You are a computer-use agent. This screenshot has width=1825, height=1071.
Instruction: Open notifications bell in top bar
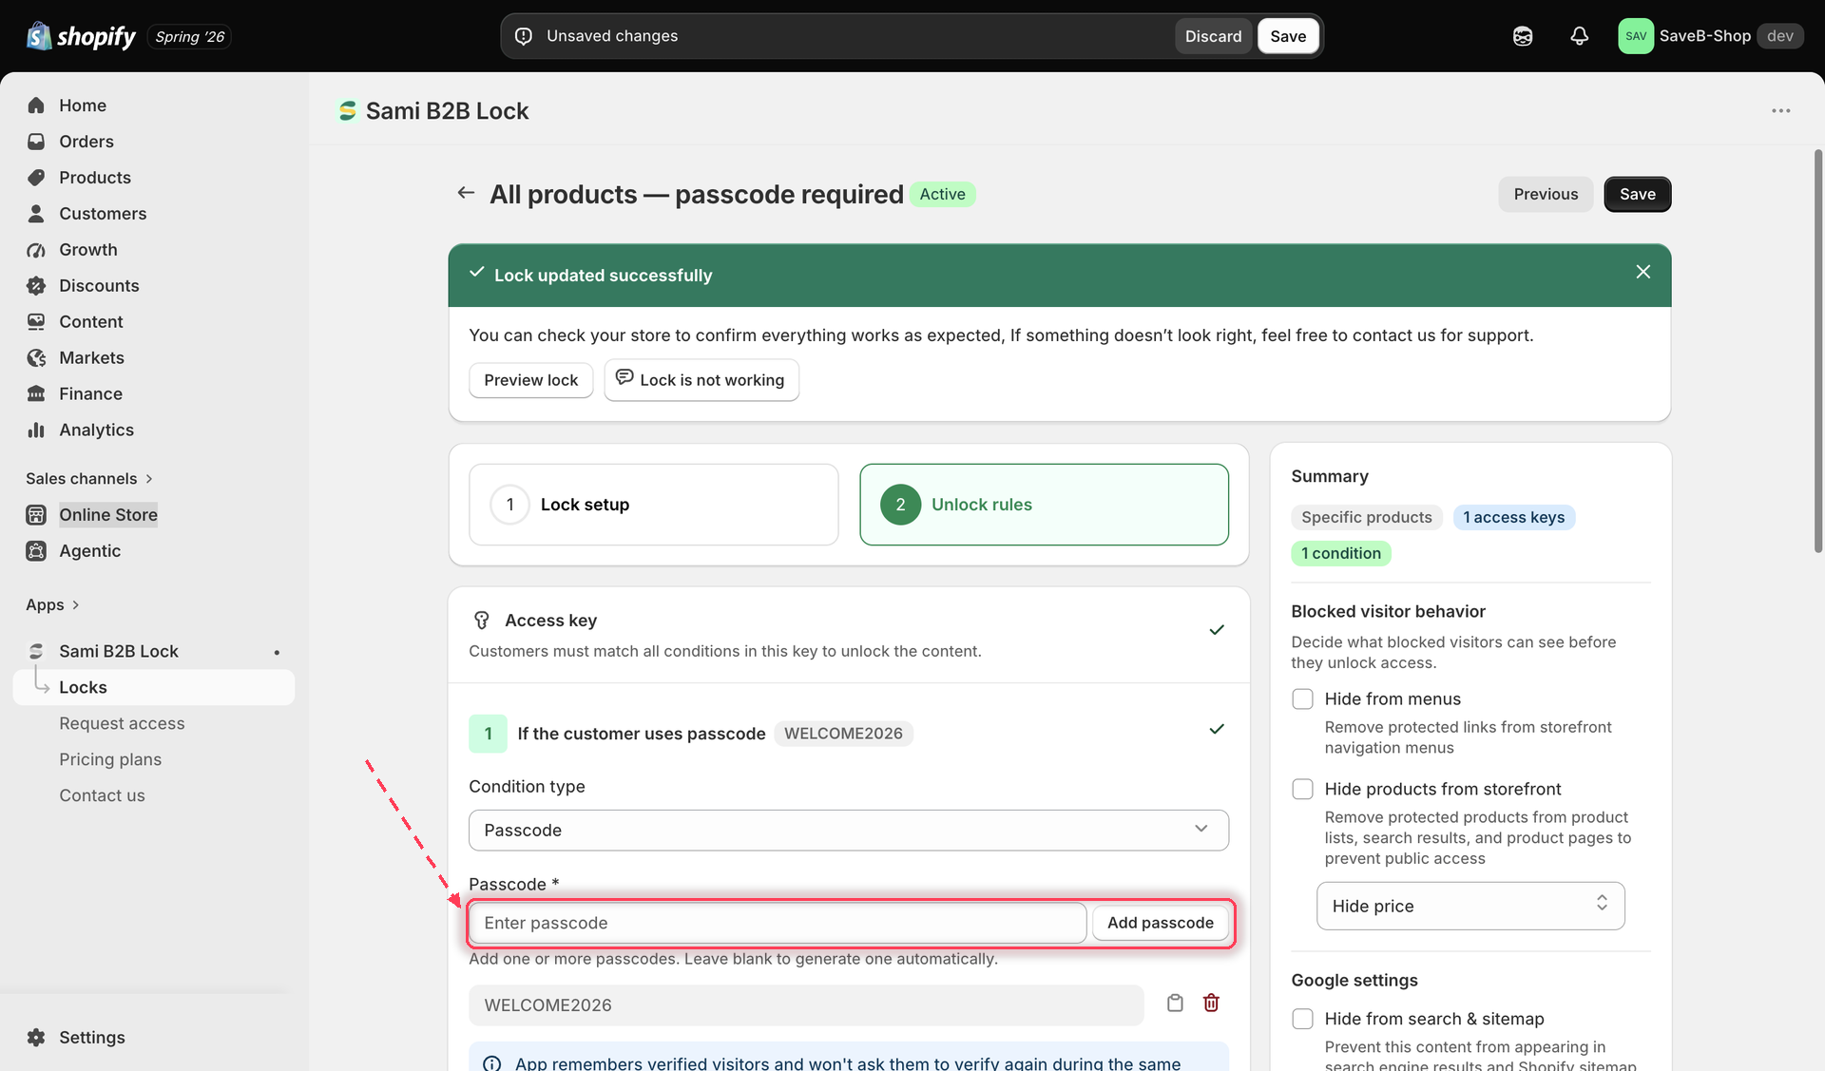[1579, 36]
